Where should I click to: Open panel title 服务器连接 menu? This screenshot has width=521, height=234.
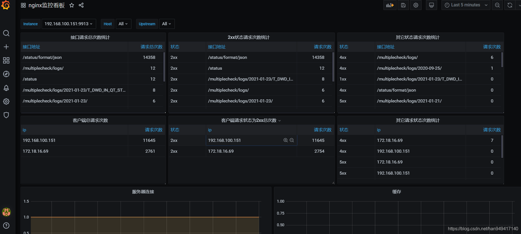click(143, 192)
